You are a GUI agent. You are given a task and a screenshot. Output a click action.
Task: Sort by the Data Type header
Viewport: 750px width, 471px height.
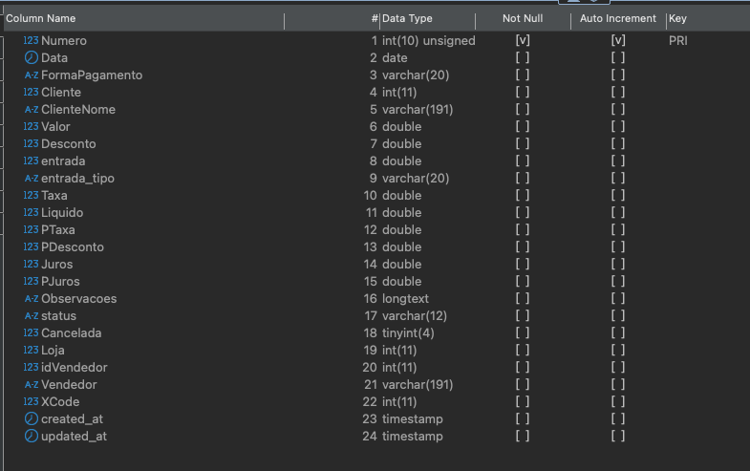click(407, 19)
